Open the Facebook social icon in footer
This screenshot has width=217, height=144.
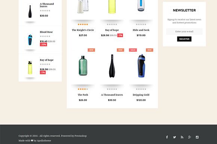(167, 137)
